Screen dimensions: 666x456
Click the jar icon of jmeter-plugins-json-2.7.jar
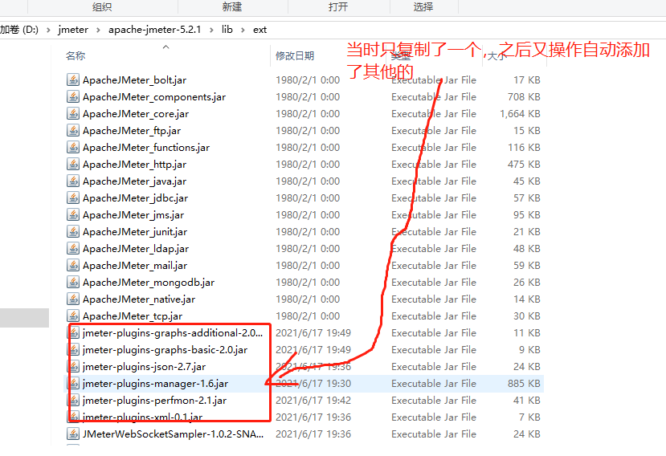pyautogui.click(x=74, y=366)
